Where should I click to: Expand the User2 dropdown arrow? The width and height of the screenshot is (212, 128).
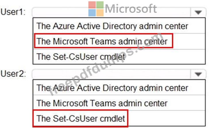[x=198, y=74]
